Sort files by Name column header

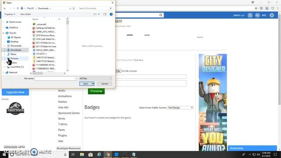pos(35,19)
